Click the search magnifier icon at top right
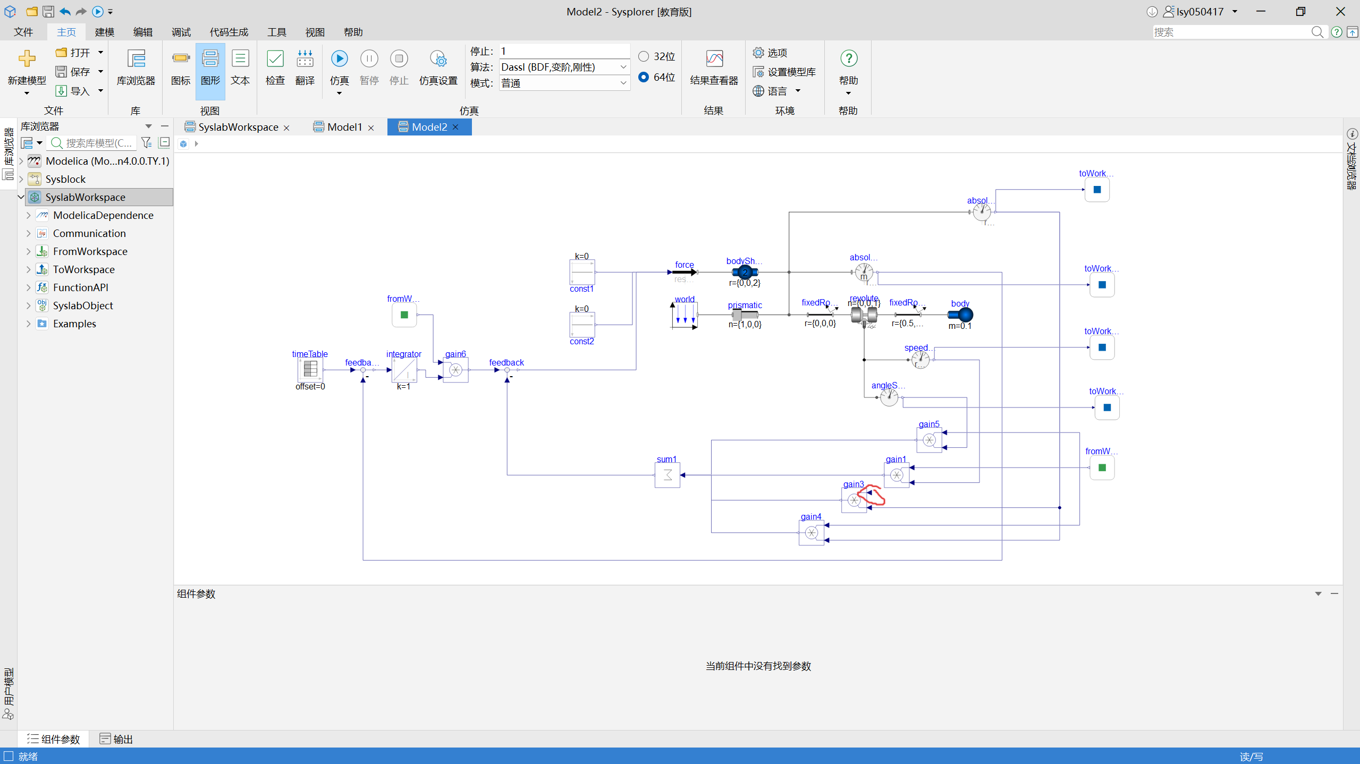 coord(1317,32)
